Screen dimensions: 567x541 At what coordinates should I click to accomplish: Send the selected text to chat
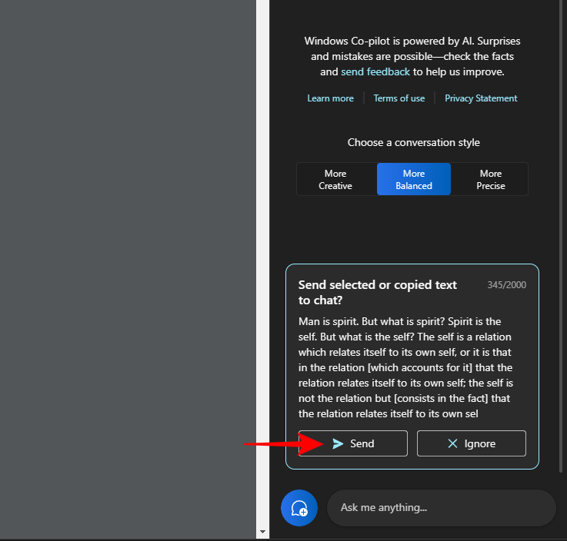(x=353, y=443)
